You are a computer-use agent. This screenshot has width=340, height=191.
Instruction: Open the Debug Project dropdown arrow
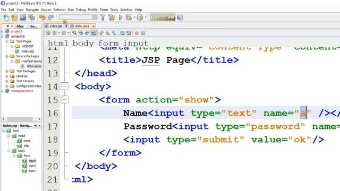[134, 18]
